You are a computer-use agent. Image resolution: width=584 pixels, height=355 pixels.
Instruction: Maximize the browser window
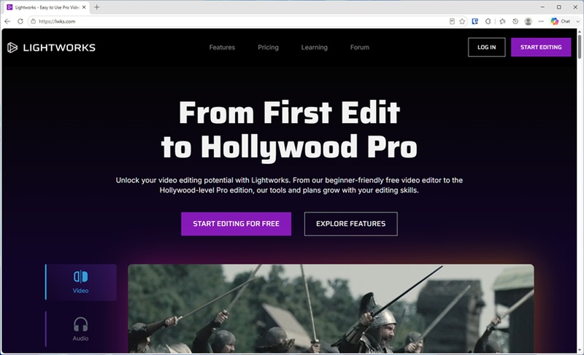click(x=558, y=7)
